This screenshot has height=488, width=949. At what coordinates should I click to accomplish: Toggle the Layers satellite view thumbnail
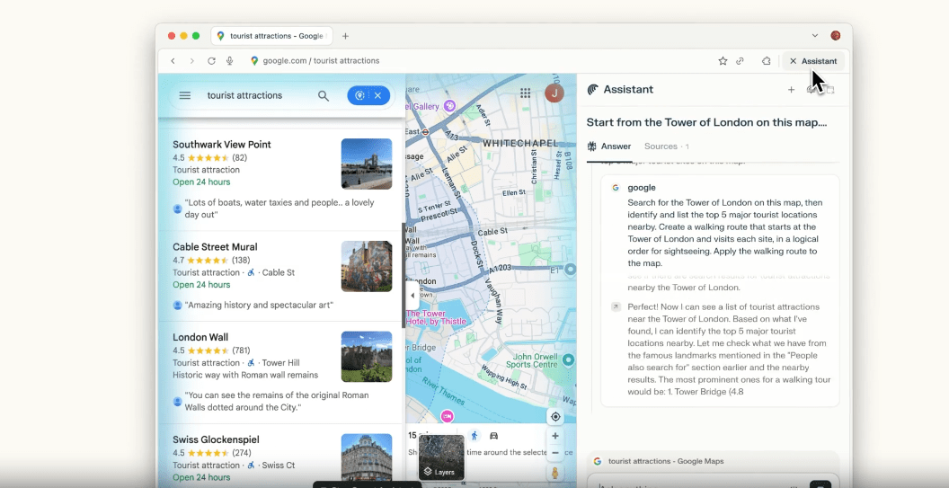(441, 457)
